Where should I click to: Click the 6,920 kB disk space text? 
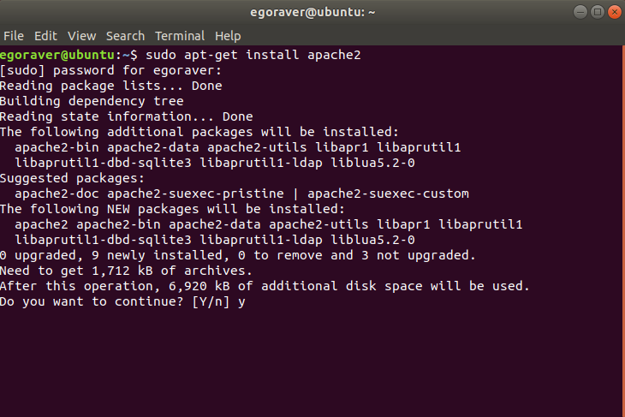(199, 286)
